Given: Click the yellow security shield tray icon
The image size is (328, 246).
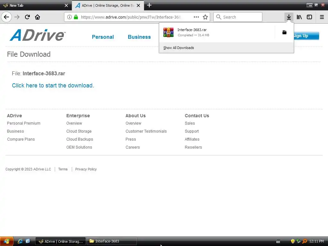Looking at the screenshot, I should [293, 241].
